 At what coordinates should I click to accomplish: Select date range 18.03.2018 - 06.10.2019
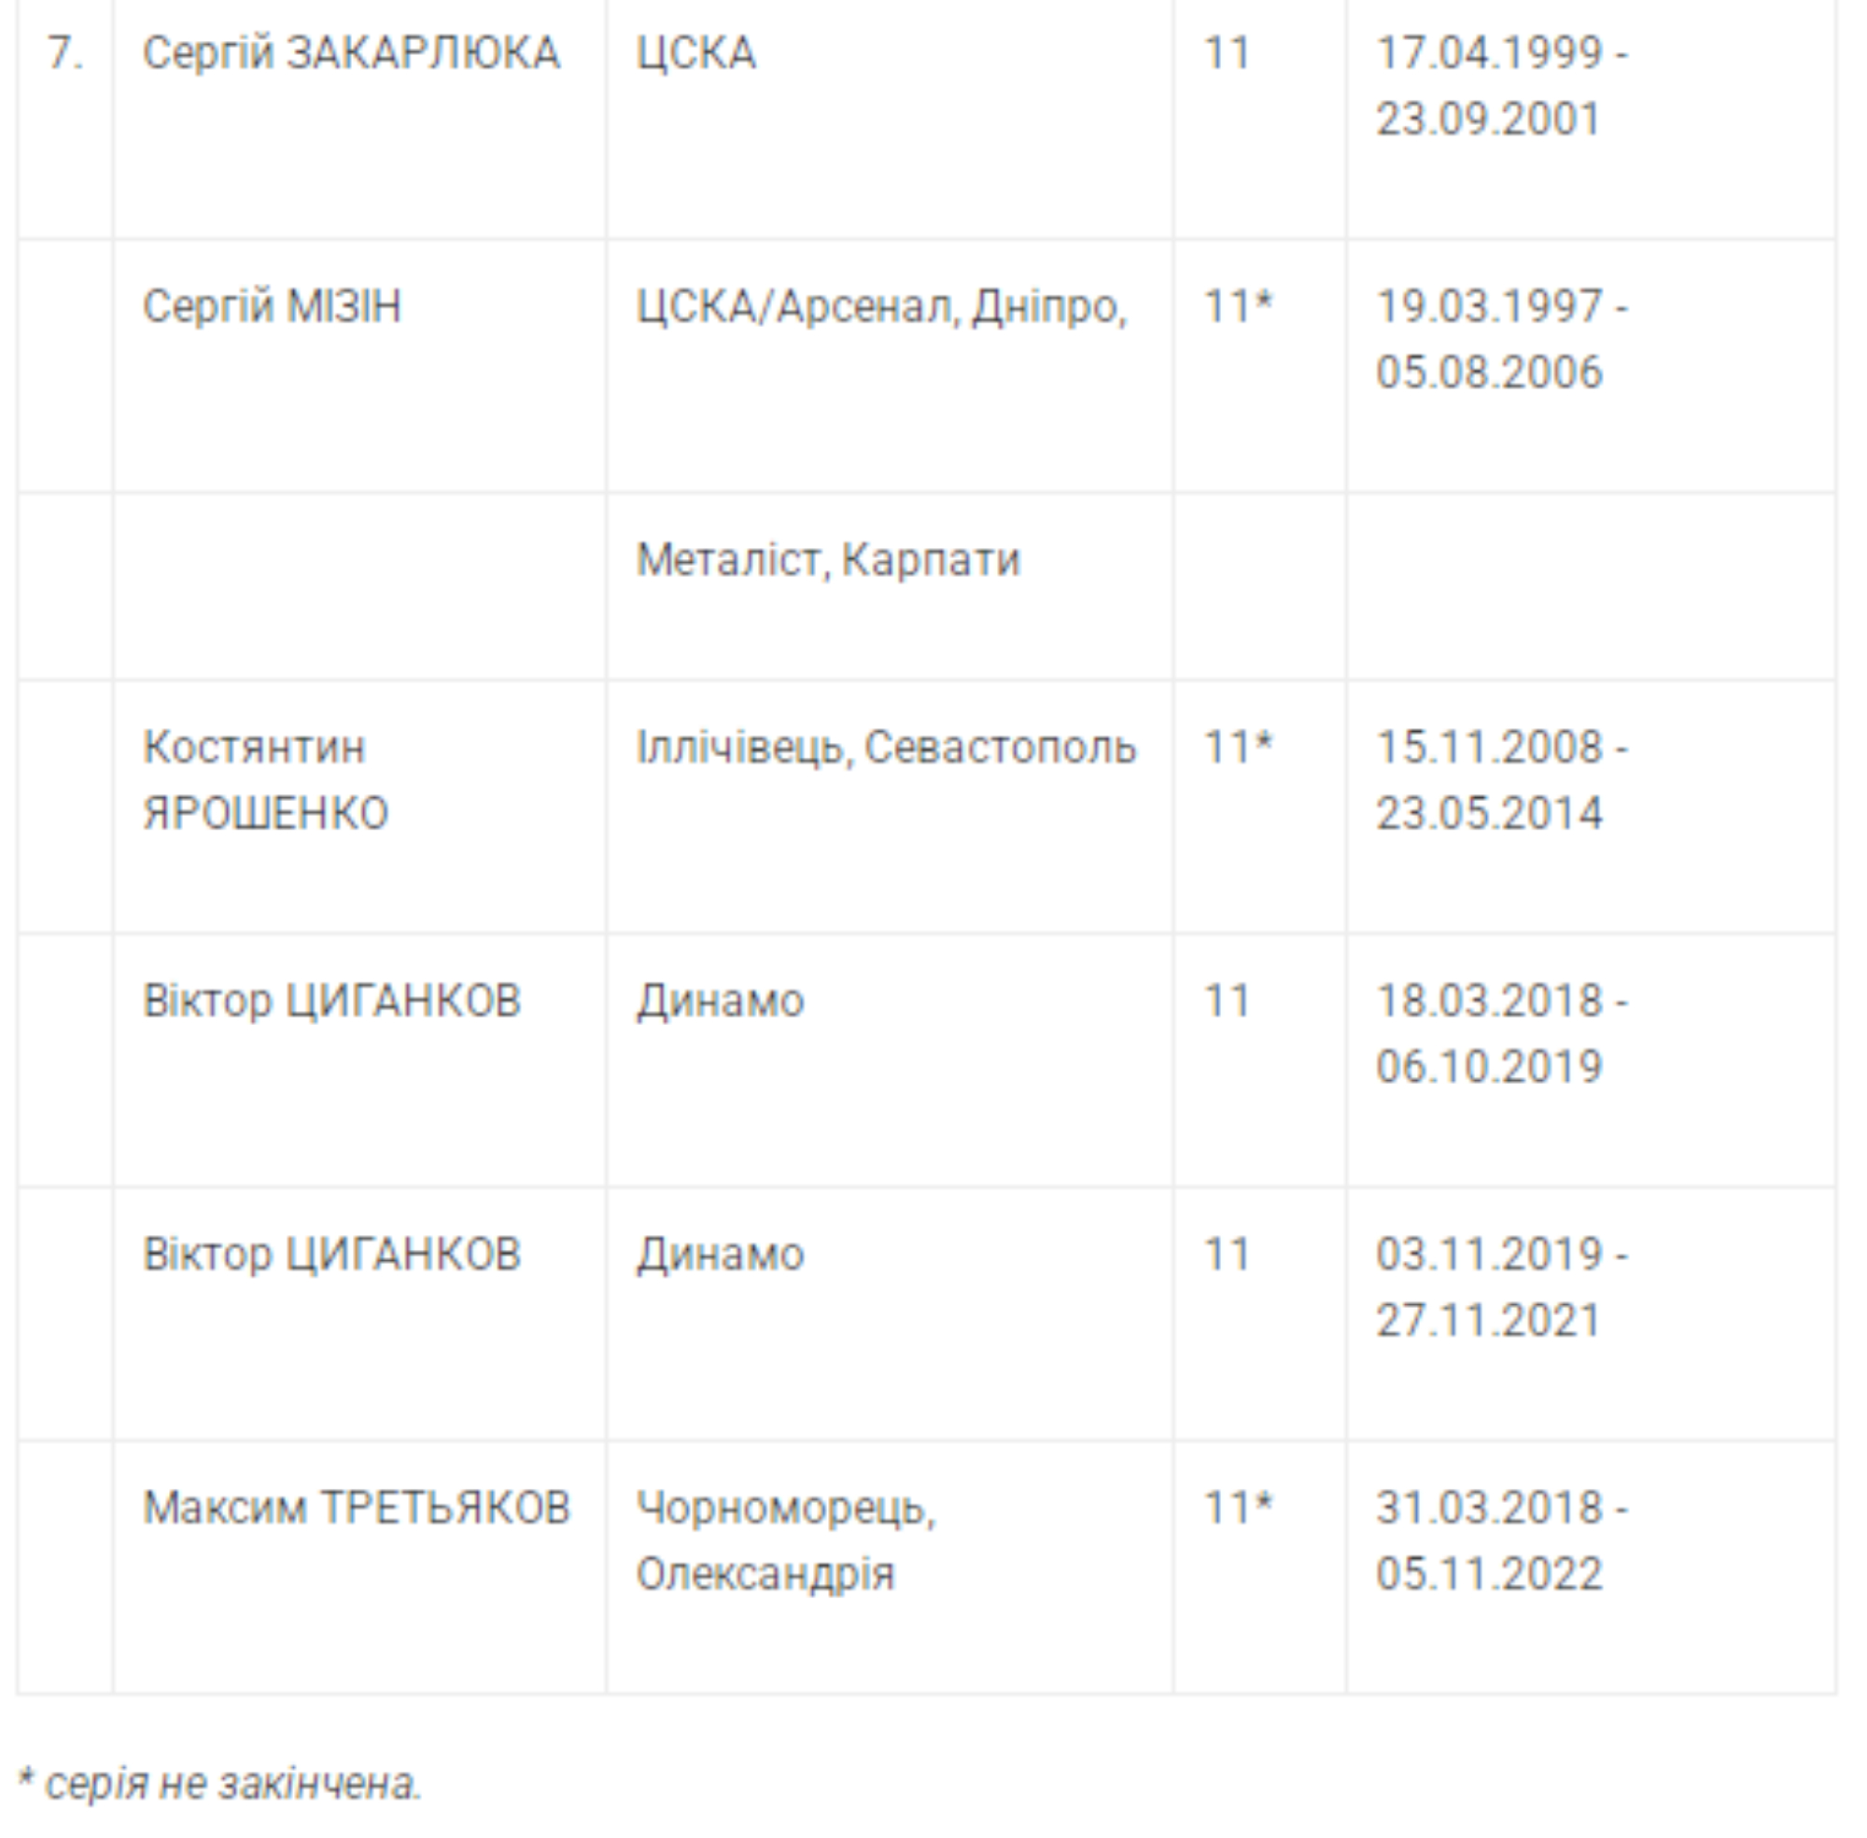[1501, 1034]
